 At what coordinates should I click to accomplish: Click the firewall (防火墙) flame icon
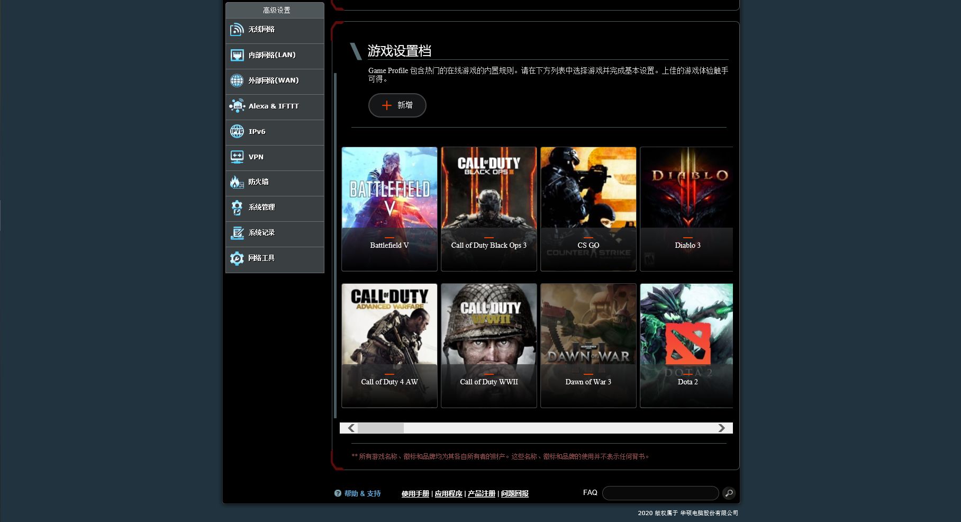pos(237,182)
